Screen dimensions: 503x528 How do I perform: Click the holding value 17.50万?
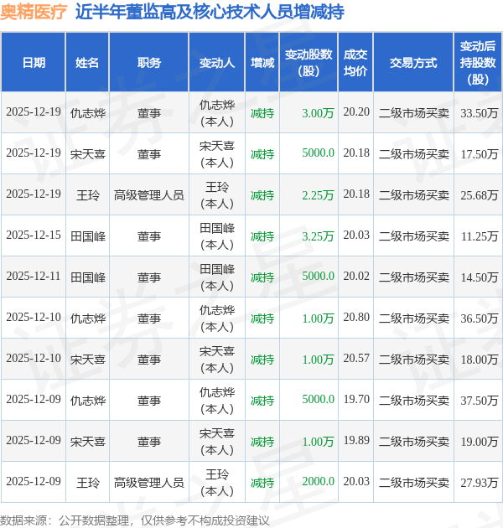479,154
